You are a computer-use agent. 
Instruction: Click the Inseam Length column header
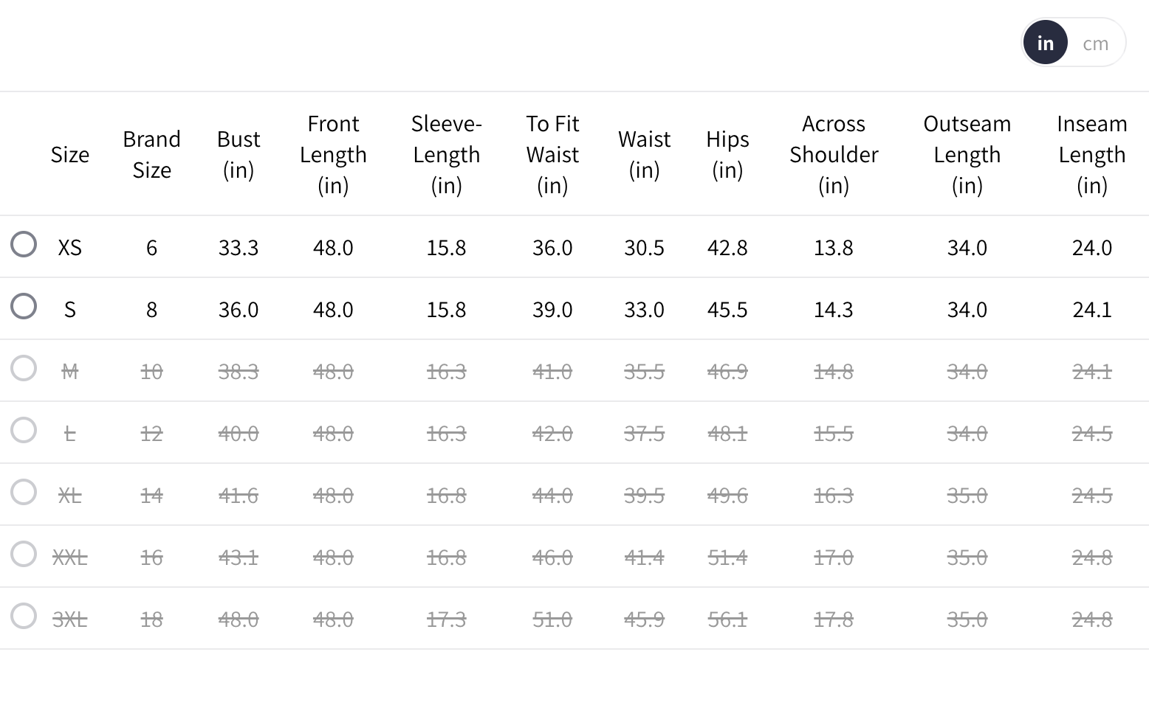click(1091, 155)
